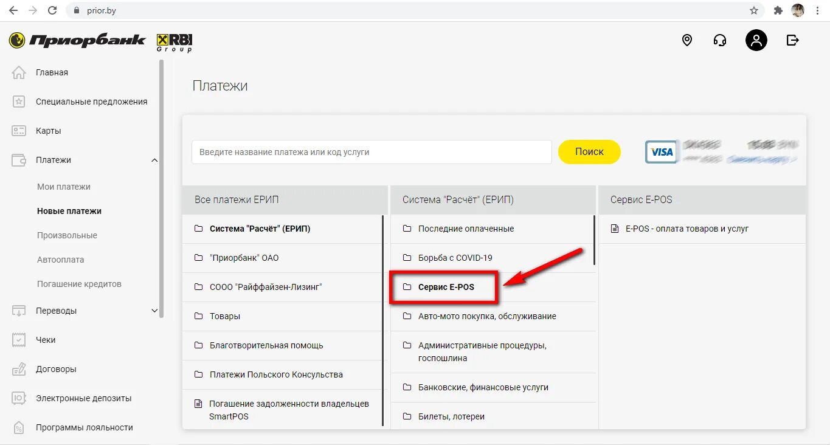
Task: Focus the payment name search field
Action: (x=372, y=152)
